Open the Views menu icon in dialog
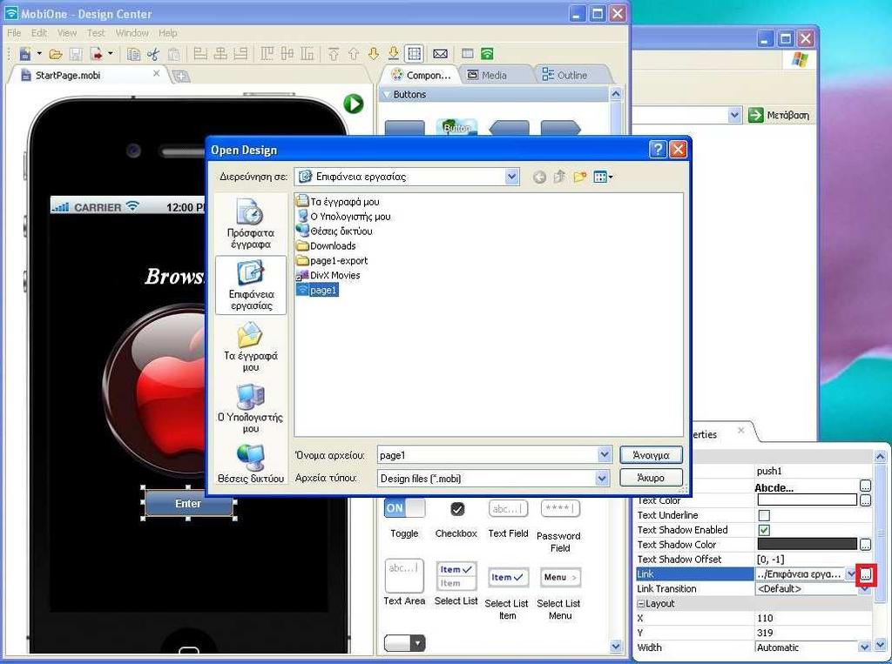The width and height of the screenshot is (892, 664). coord(603,178)
